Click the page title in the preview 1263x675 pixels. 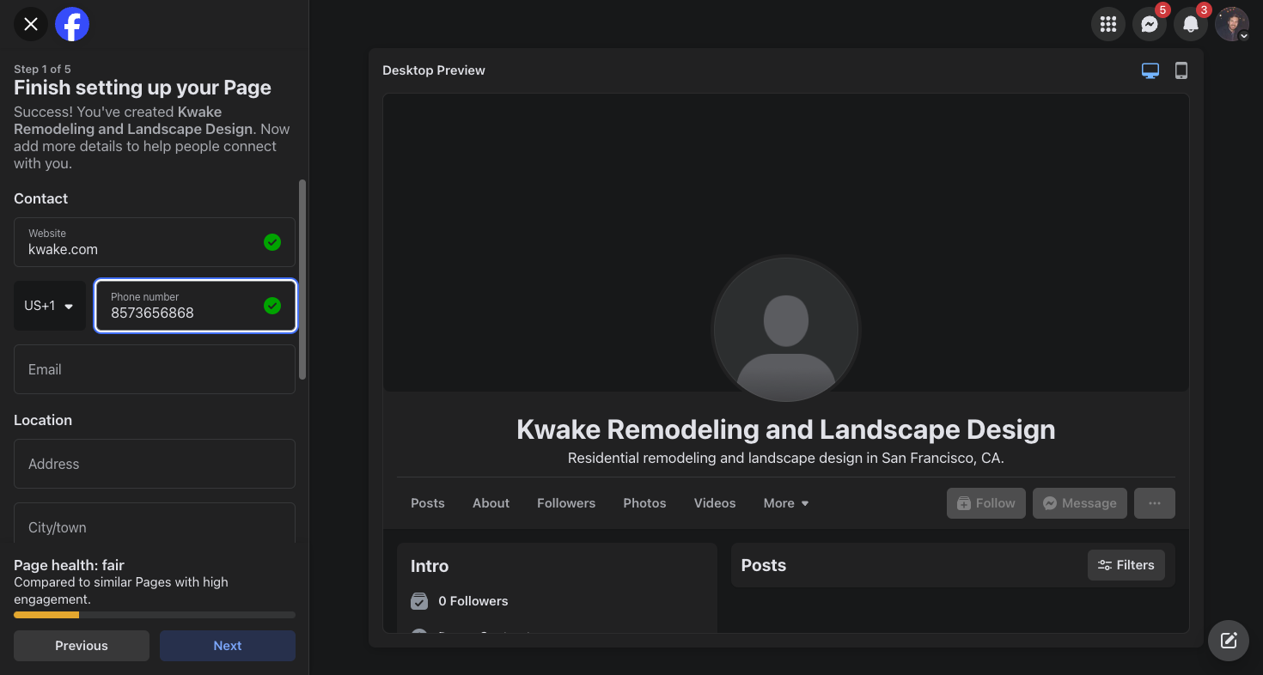(x=786, y=429)
